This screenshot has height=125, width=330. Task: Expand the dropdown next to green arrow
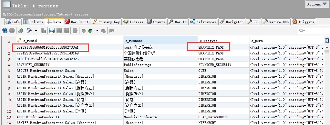(97, 31)
